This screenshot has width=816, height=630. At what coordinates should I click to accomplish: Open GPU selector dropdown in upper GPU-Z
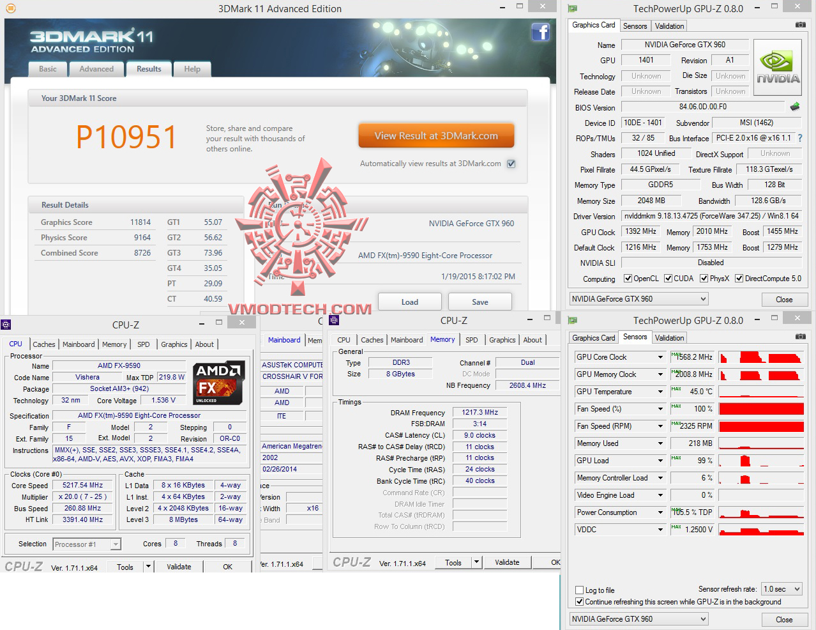tap(639, 299)
